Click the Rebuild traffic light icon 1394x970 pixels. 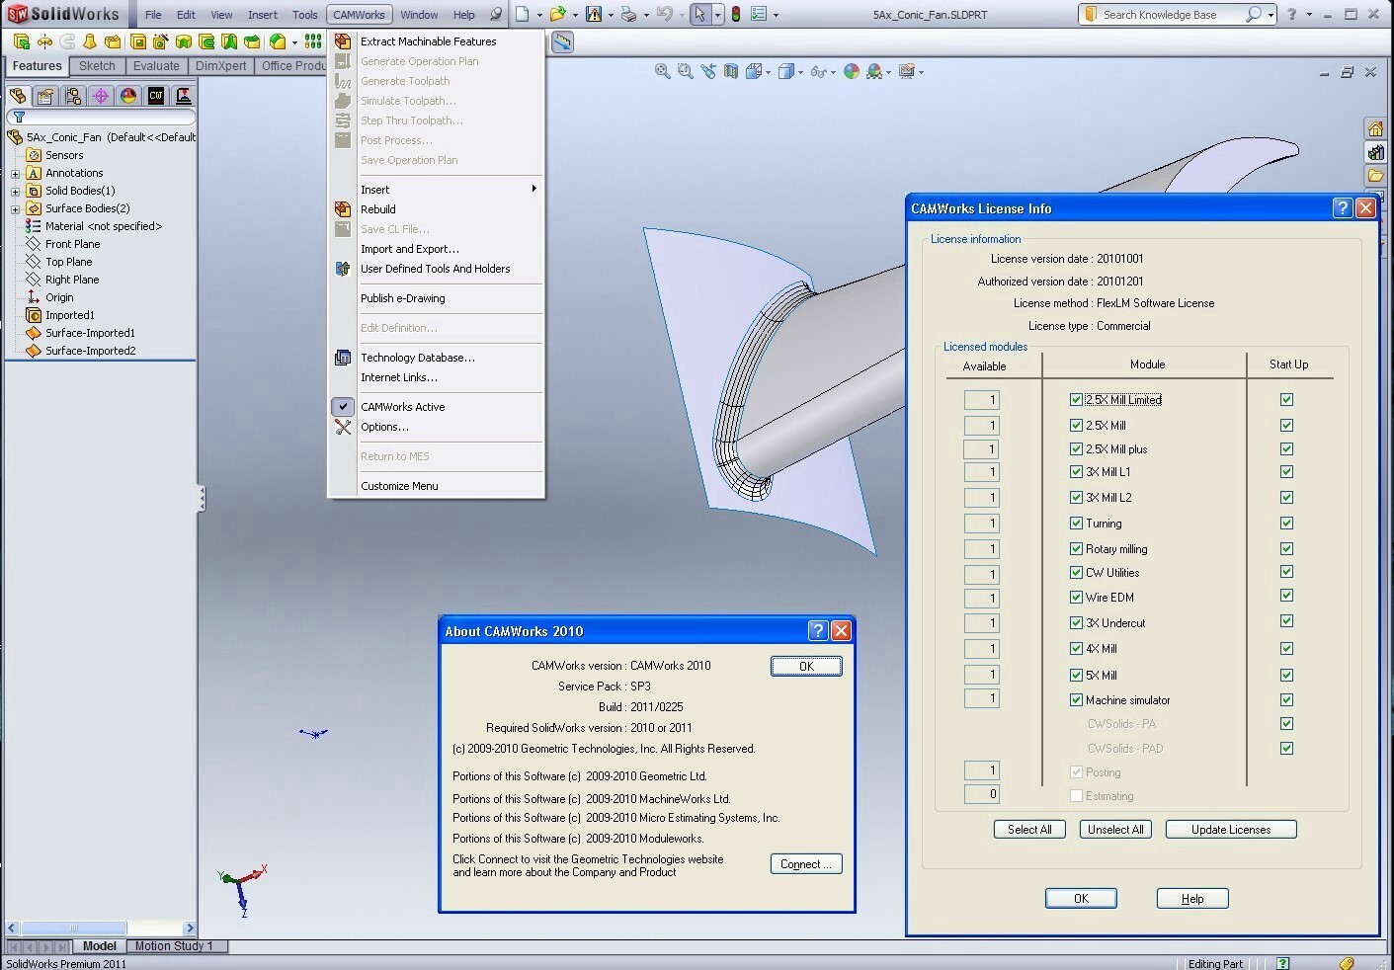click(x=736, y=14)
